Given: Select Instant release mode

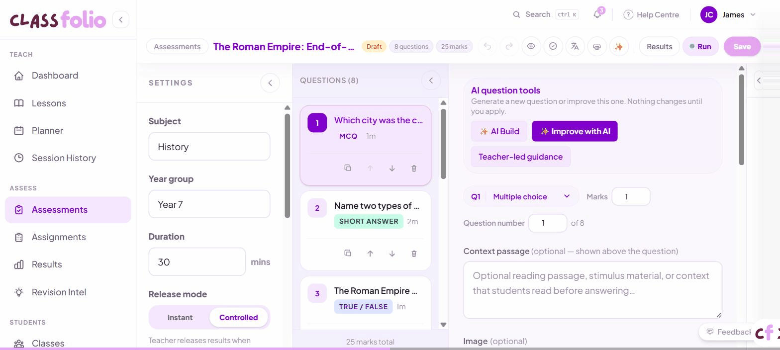Looking at the screenshot, I should (x=180, y=317).
